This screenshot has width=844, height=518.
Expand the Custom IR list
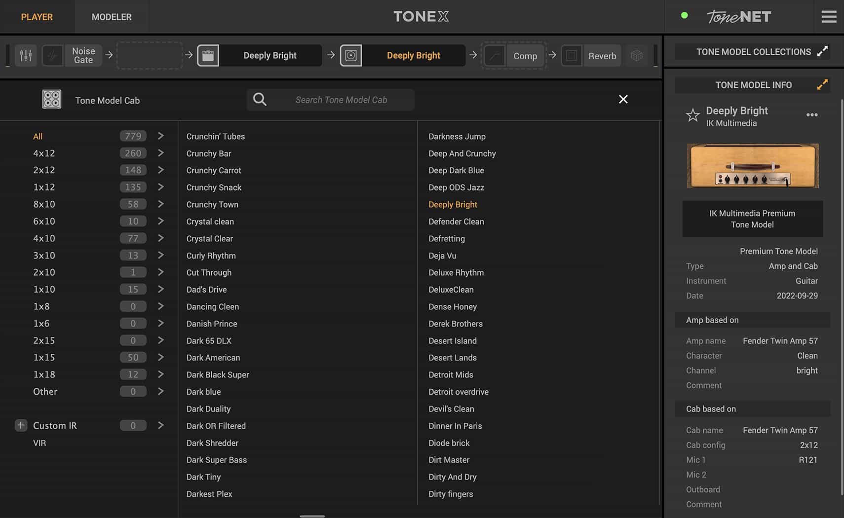click(161, 425)
